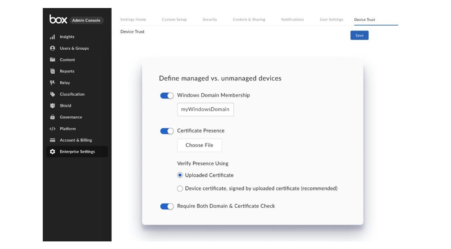Open the Platform code icon
Image resolution: width=451 pixels, height=249 pixels.
click(x=52, y=129)
